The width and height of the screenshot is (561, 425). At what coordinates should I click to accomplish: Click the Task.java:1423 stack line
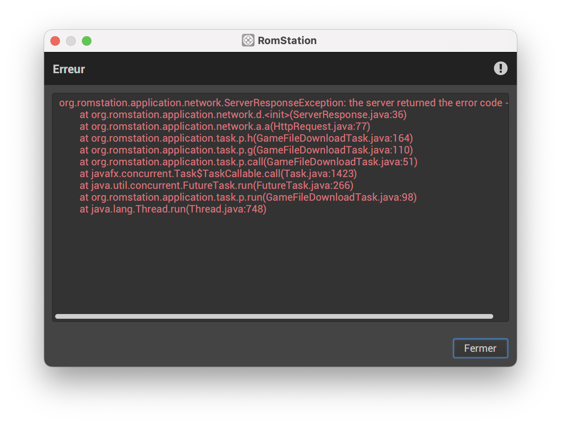tap(218, 174)
